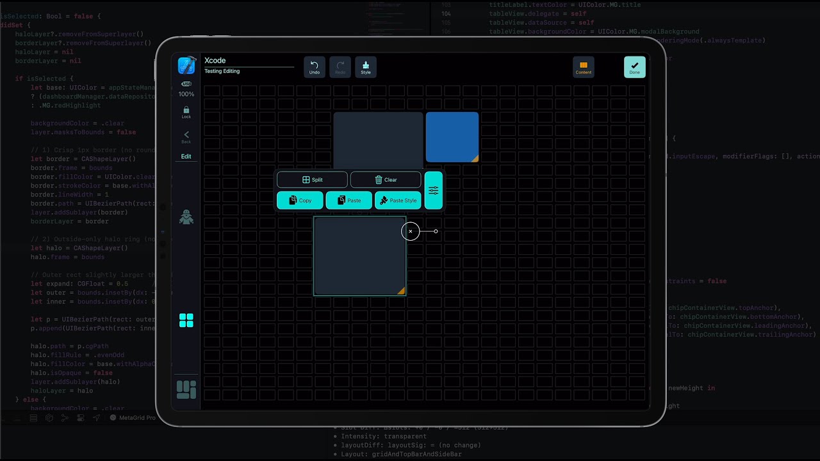Screen dimensions: 820x461
Task: Select the cyan four-square grid icon
Action: tap(186, 321)
